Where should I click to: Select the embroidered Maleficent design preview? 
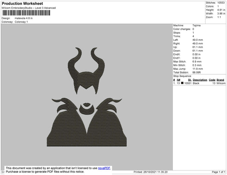click(87, 97)
